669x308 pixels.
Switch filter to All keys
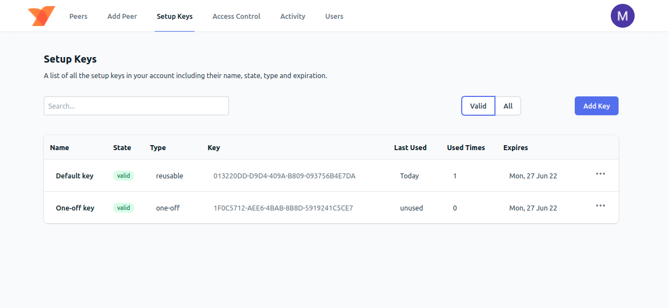click(508, 106)
